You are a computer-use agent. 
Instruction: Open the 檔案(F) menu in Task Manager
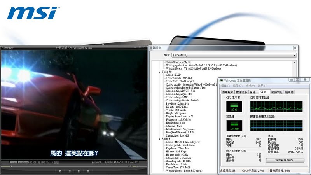coord(225,86)
